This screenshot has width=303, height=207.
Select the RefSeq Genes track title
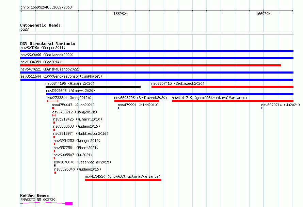34,195
